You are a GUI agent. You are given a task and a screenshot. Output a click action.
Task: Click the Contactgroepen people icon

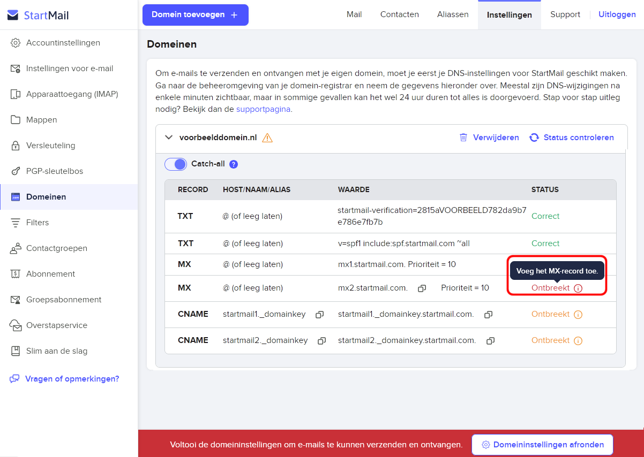pos(16,248)
